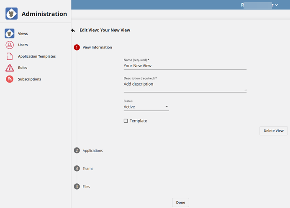This screenshot has width=290, height=208.
Task: Expand the Teams step section
Action: (x=88, y=169)
